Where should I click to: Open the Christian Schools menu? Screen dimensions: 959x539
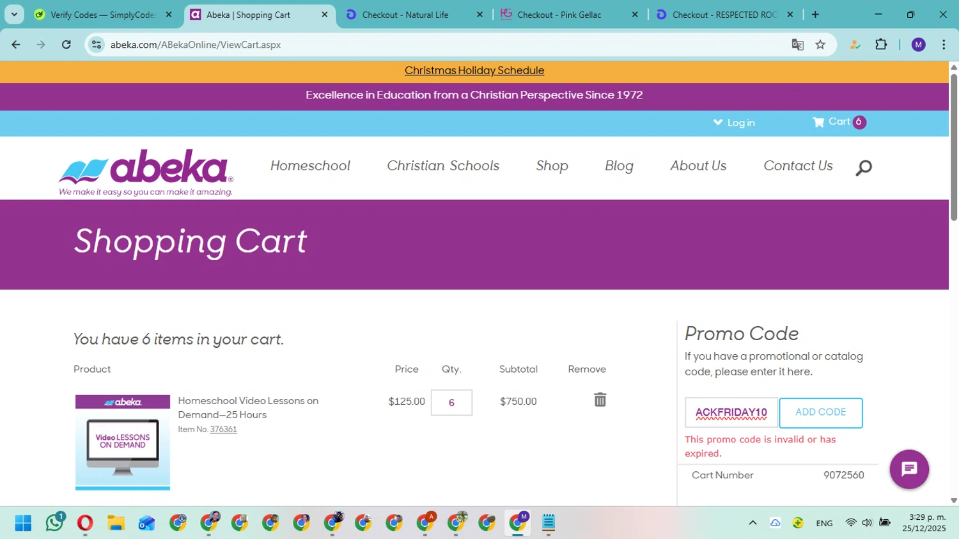pyautogui.click(x=443, y=166)
